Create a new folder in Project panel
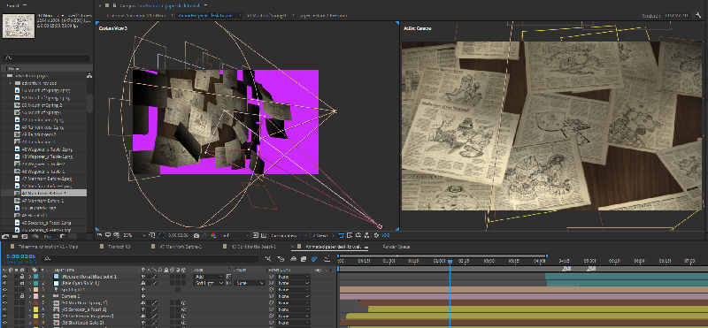 15,236
